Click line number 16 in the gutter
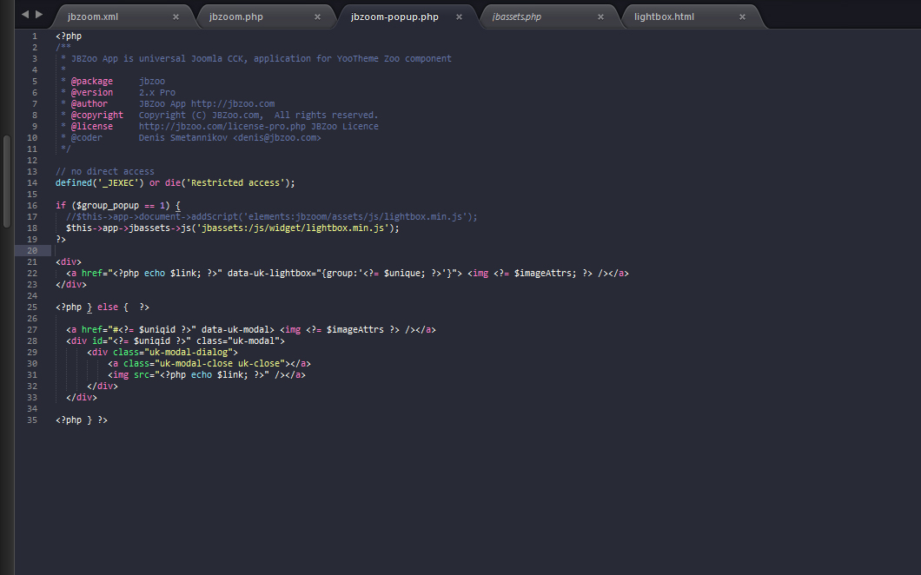Screen dimensions: 921x575 click(32, 205)
